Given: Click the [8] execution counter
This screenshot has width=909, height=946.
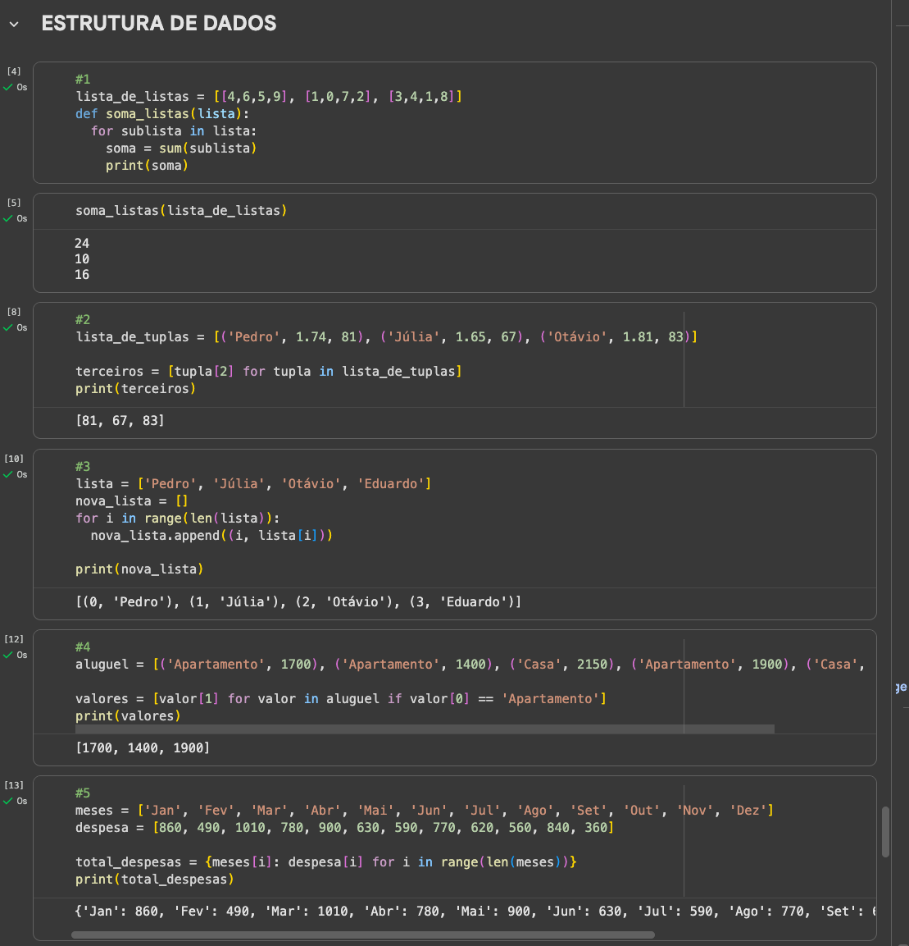Looking at the screenshot, I should click(x=14, y=313).
